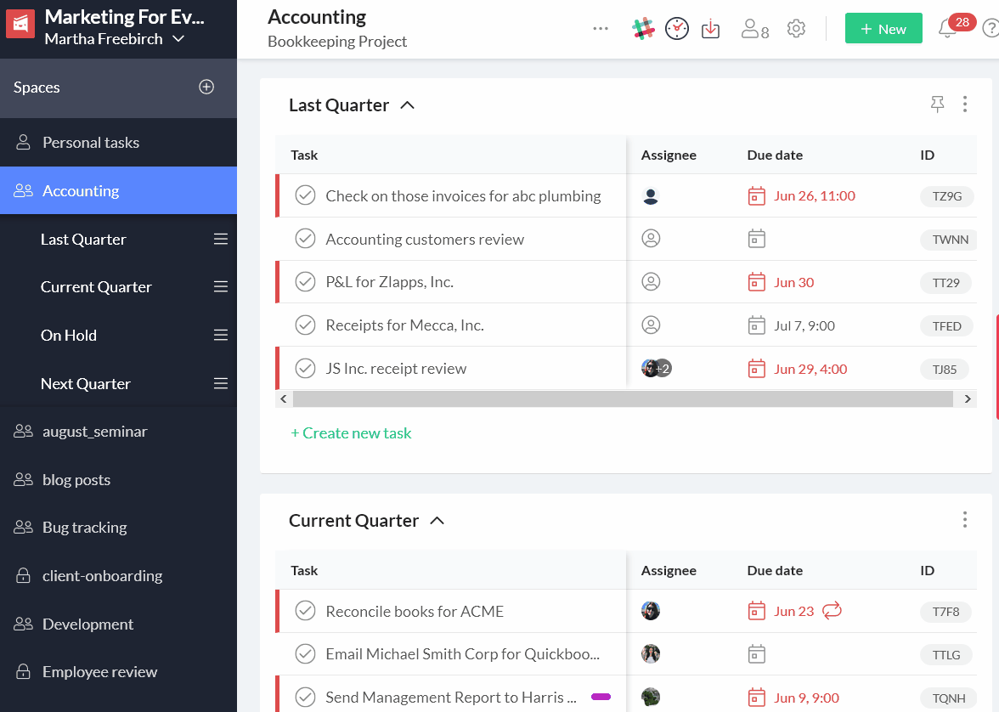
Task: Open the time tracking clock icon
Action: (676, 30)
